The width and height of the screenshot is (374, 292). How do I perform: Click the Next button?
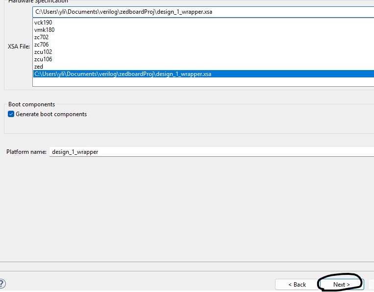point(341,284)
